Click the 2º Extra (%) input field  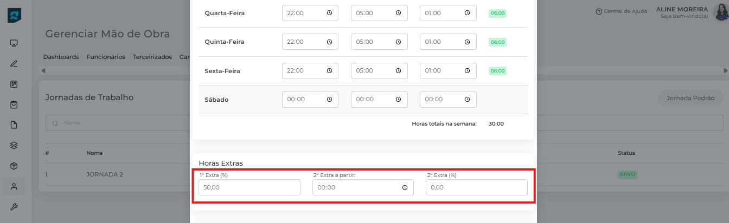coord(476,187)
